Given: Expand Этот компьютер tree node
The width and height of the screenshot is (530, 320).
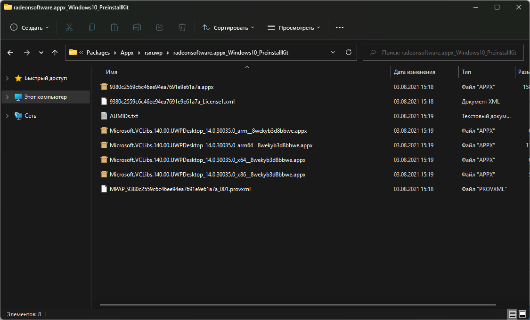Looking at the screenshot, I should click(x=8, y=97).
